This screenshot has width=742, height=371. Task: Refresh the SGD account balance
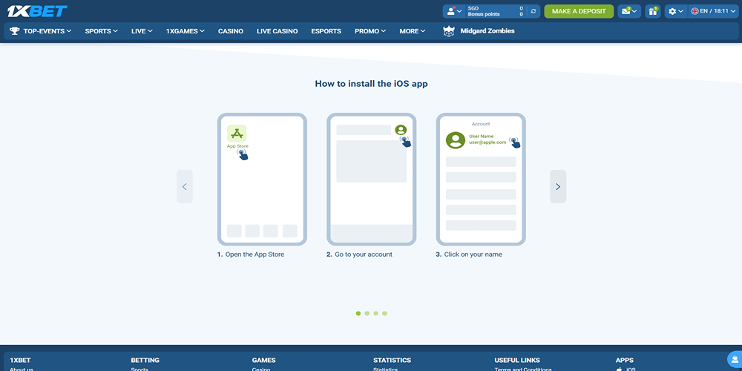pyautogui.click(x=533, y=11)
